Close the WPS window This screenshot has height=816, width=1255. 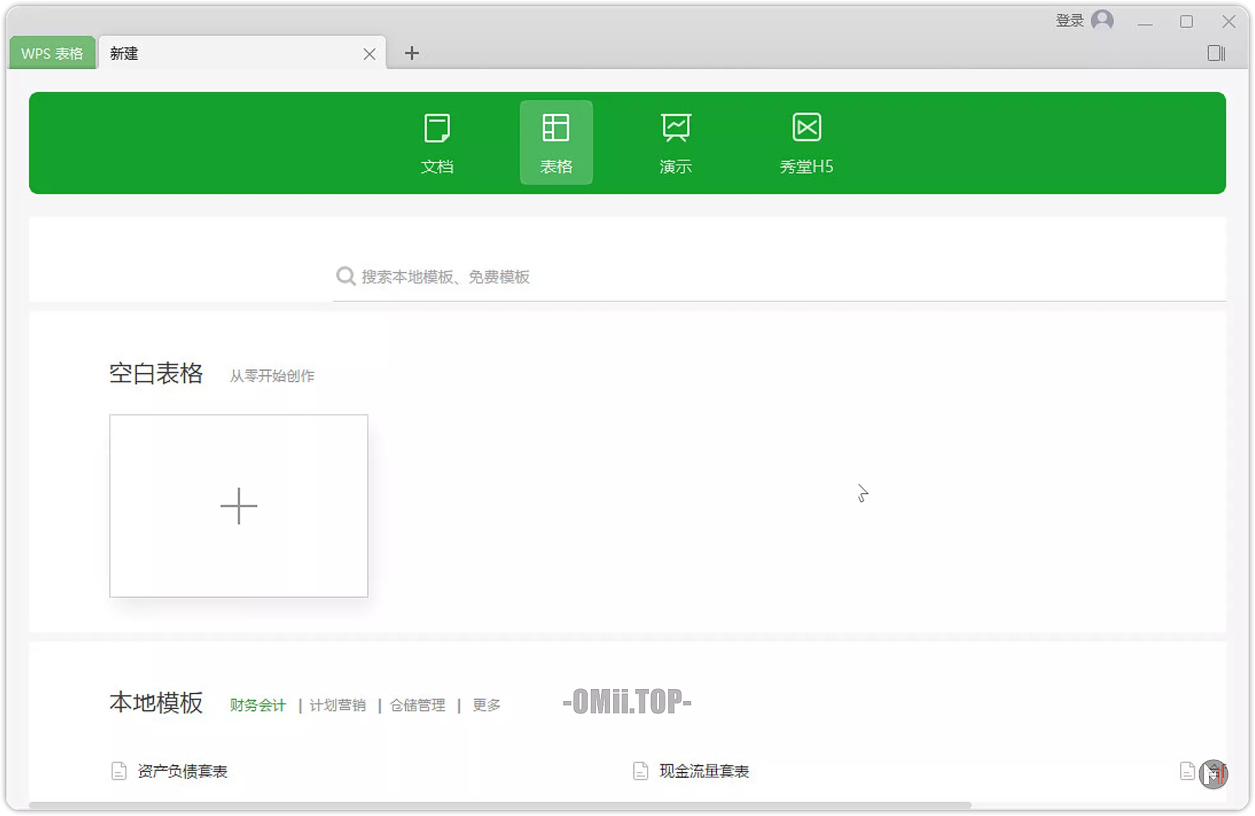[x=1229, y=22]
